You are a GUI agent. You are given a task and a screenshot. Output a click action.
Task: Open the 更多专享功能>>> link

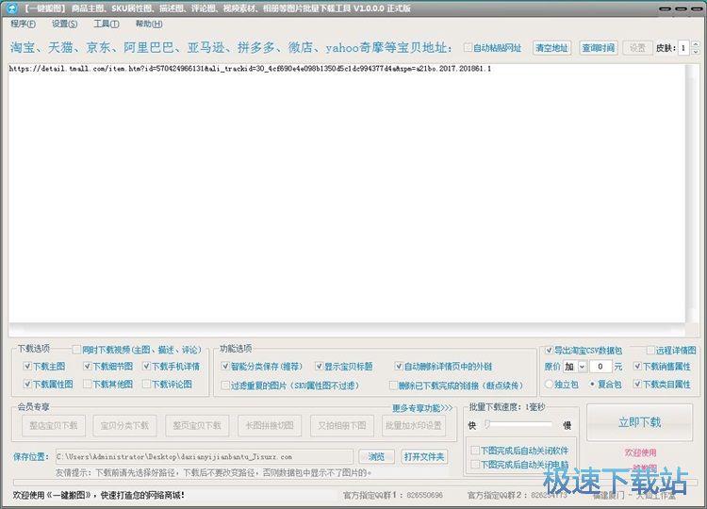point(422,408)
